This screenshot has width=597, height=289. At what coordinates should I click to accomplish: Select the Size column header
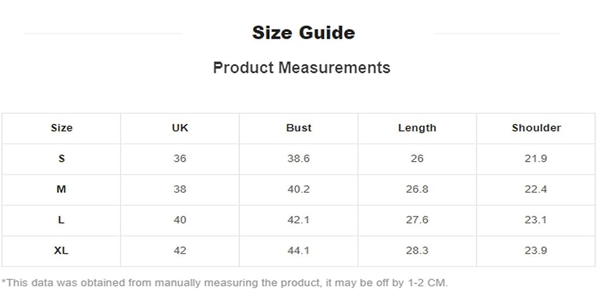[x=61, y=128]
